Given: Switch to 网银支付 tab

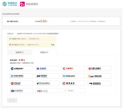Looking at the screenshot, I should click(x=44, y=52).
